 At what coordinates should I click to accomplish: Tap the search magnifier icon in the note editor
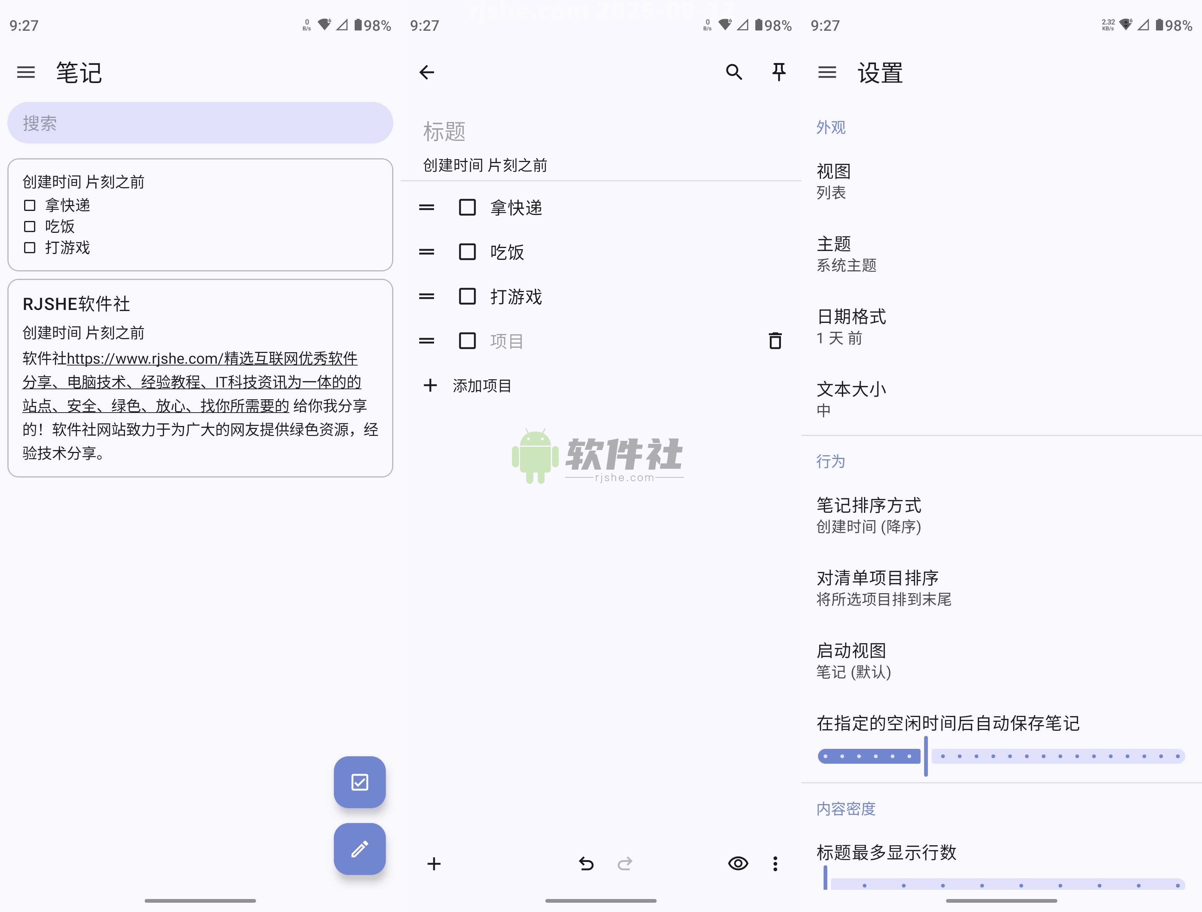click(734, 72)
